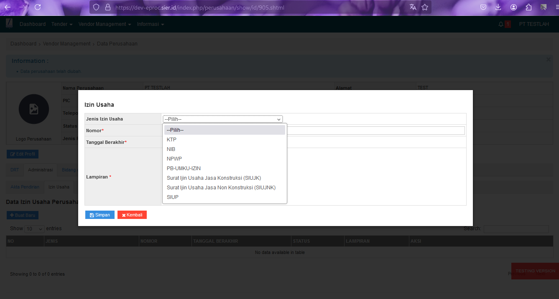Open the Informasi menu

coord(151,24)
